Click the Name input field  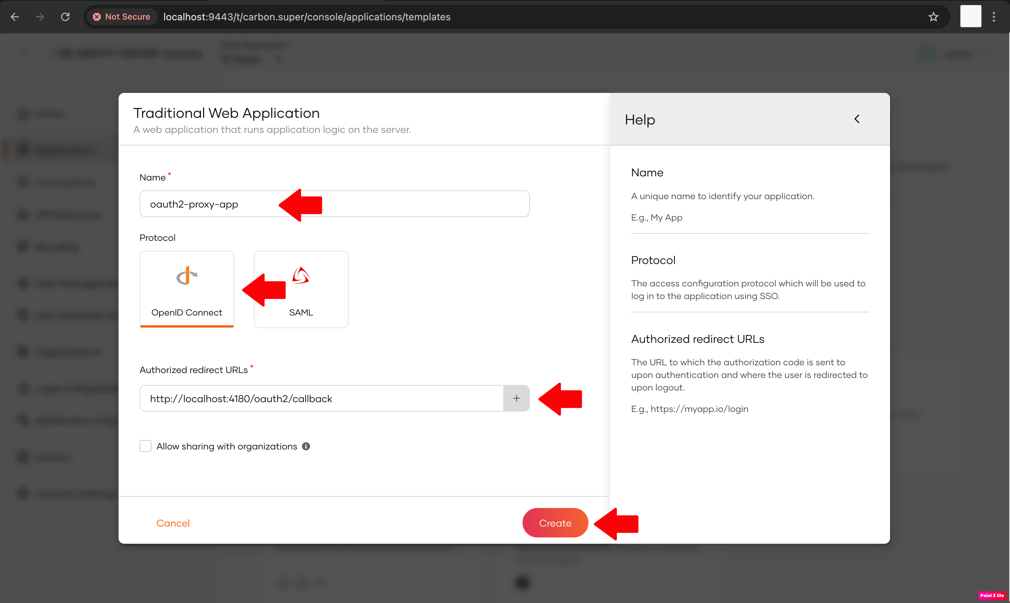[x=334, y=204]
